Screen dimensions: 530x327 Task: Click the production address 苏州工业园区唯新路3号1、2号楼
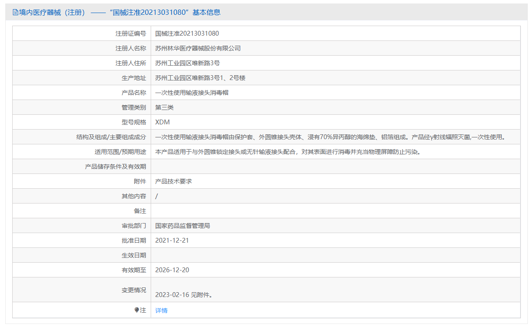[200, 78]
